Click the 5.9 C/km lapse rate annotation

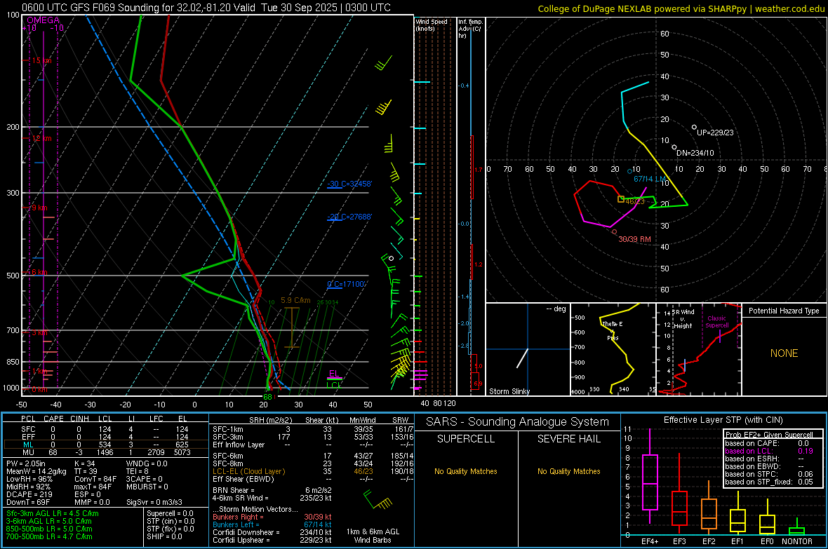point(295,300)
